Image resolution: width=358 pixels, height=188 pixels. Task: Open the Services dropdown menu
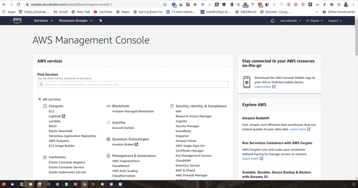click(x=44, y=21)
